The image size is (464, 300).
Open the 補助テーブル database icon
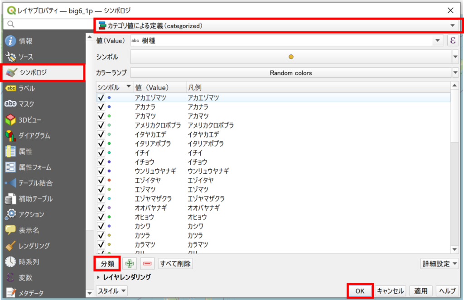click(x=10, y=199)
